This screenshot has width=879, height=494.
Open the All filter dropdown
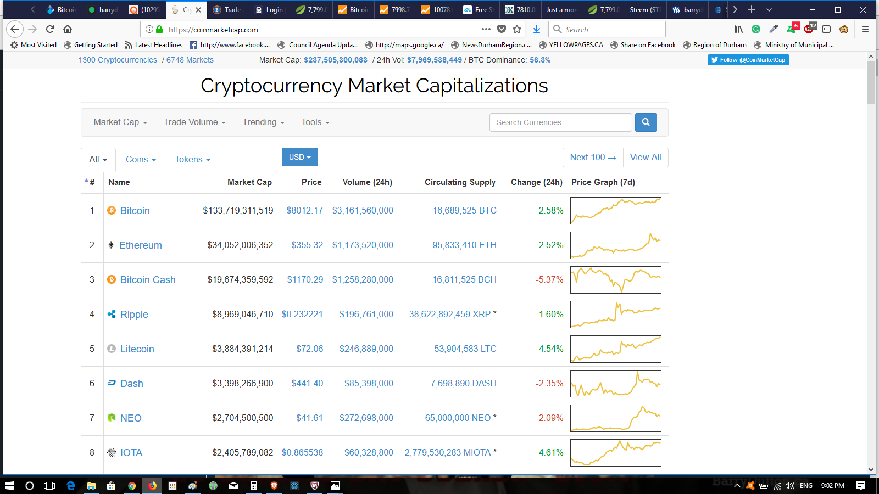(98, 160)
